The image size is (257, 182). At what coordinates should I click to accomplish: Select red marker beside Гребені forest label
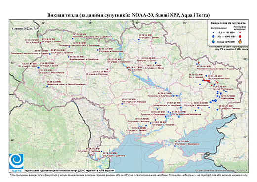127,68
